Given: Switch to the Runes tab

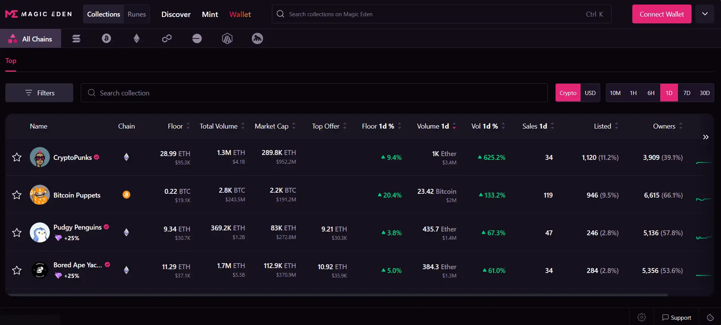Looking at the screenshot, I should 137,14.
